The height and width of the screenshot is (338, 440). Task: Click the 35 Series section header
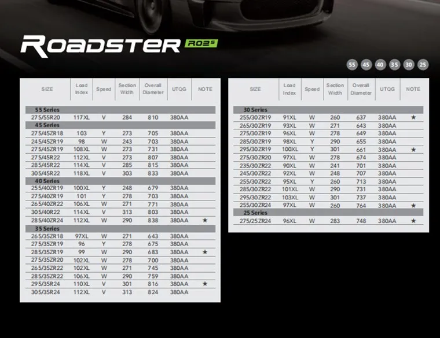(x=120, y=228)
